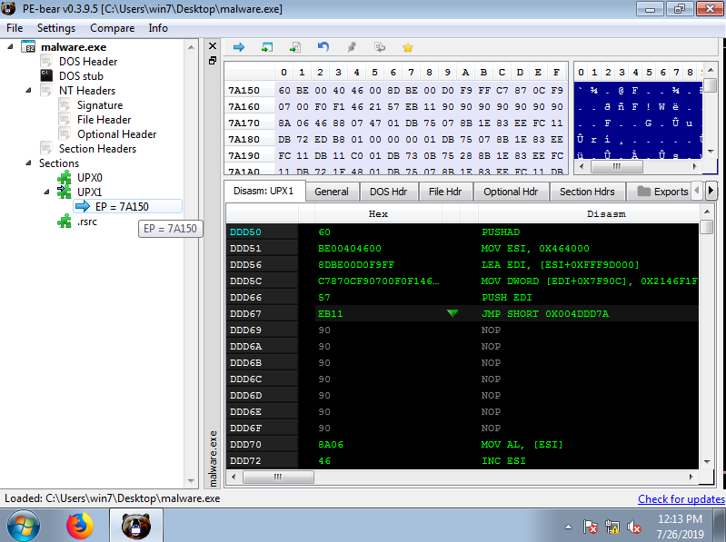726x542 pixels.
Task: Click the Action Center flag tray icon
Action: (591, 527)
